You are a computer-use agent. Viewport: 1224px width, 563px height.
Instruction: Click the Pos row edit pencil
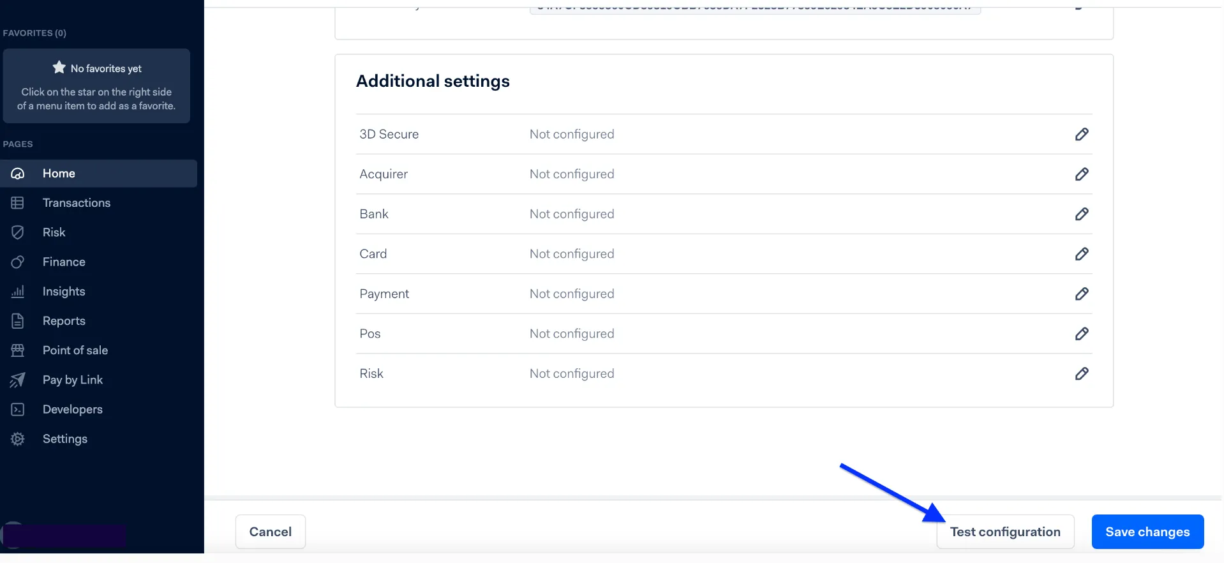[1081, 334]
